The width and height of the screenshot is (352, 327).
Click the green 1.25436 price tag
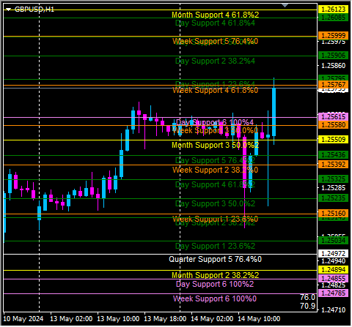(x=334, y=155)
